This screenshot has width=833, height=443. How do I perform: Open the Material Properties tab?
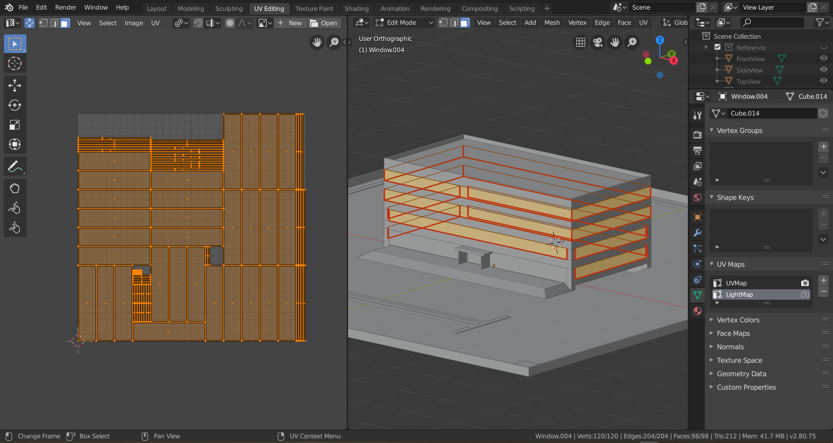click(x=697, y=311)
